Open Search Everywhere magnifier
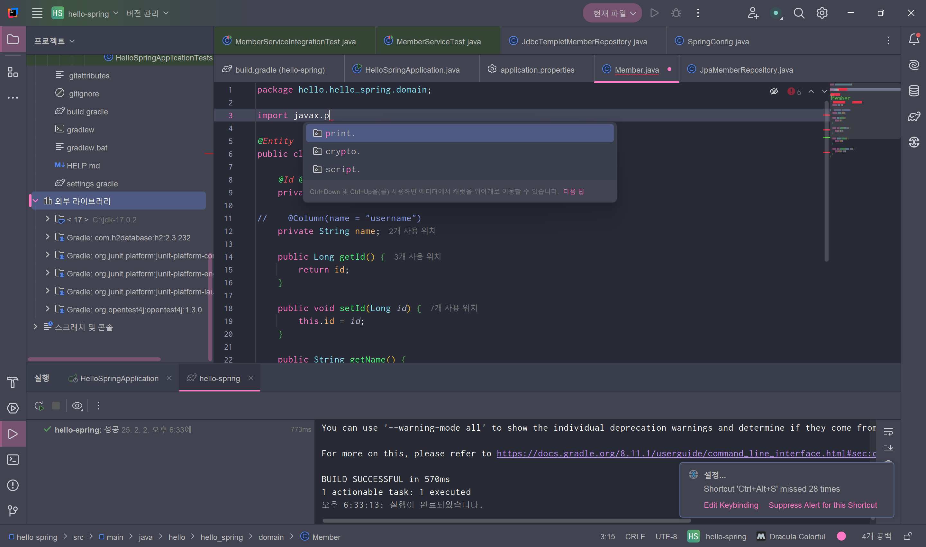This screenshot has height=547, width=926. [x=799, y=13]
